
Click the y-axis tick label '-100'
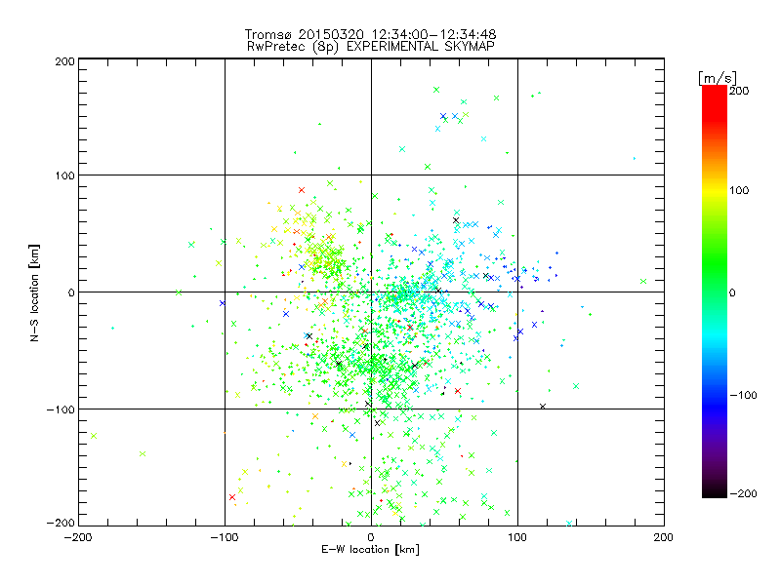(61, 409)
